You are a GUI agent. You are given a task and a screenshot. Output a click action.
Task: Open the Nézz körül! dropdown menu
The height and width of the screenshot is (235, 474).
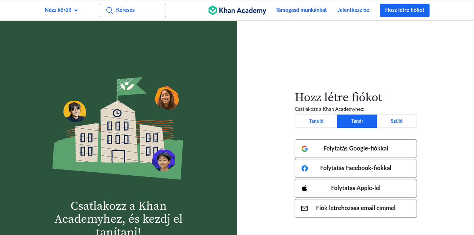[x=61, y=10]
